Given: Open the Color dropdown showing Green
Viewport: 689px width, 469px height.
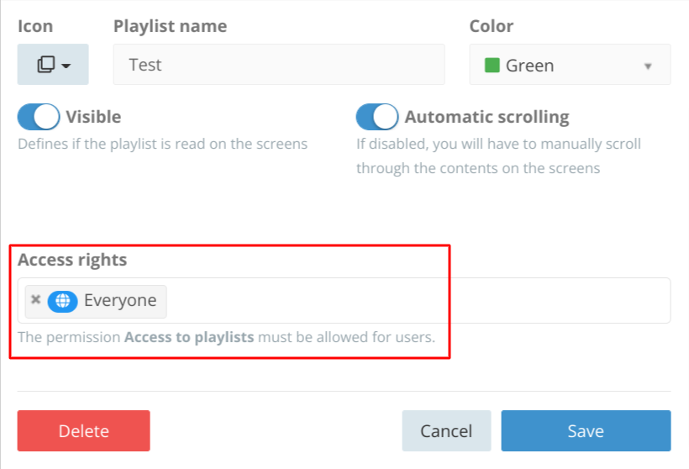Looking at the screenshot, I should point(570,64).
